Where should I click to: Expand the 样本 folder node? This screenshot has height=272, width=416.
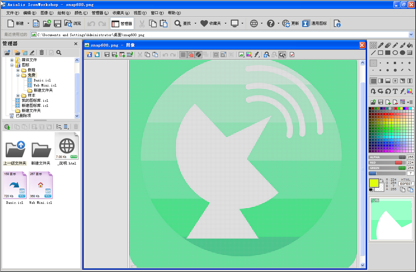pos(18,95)
